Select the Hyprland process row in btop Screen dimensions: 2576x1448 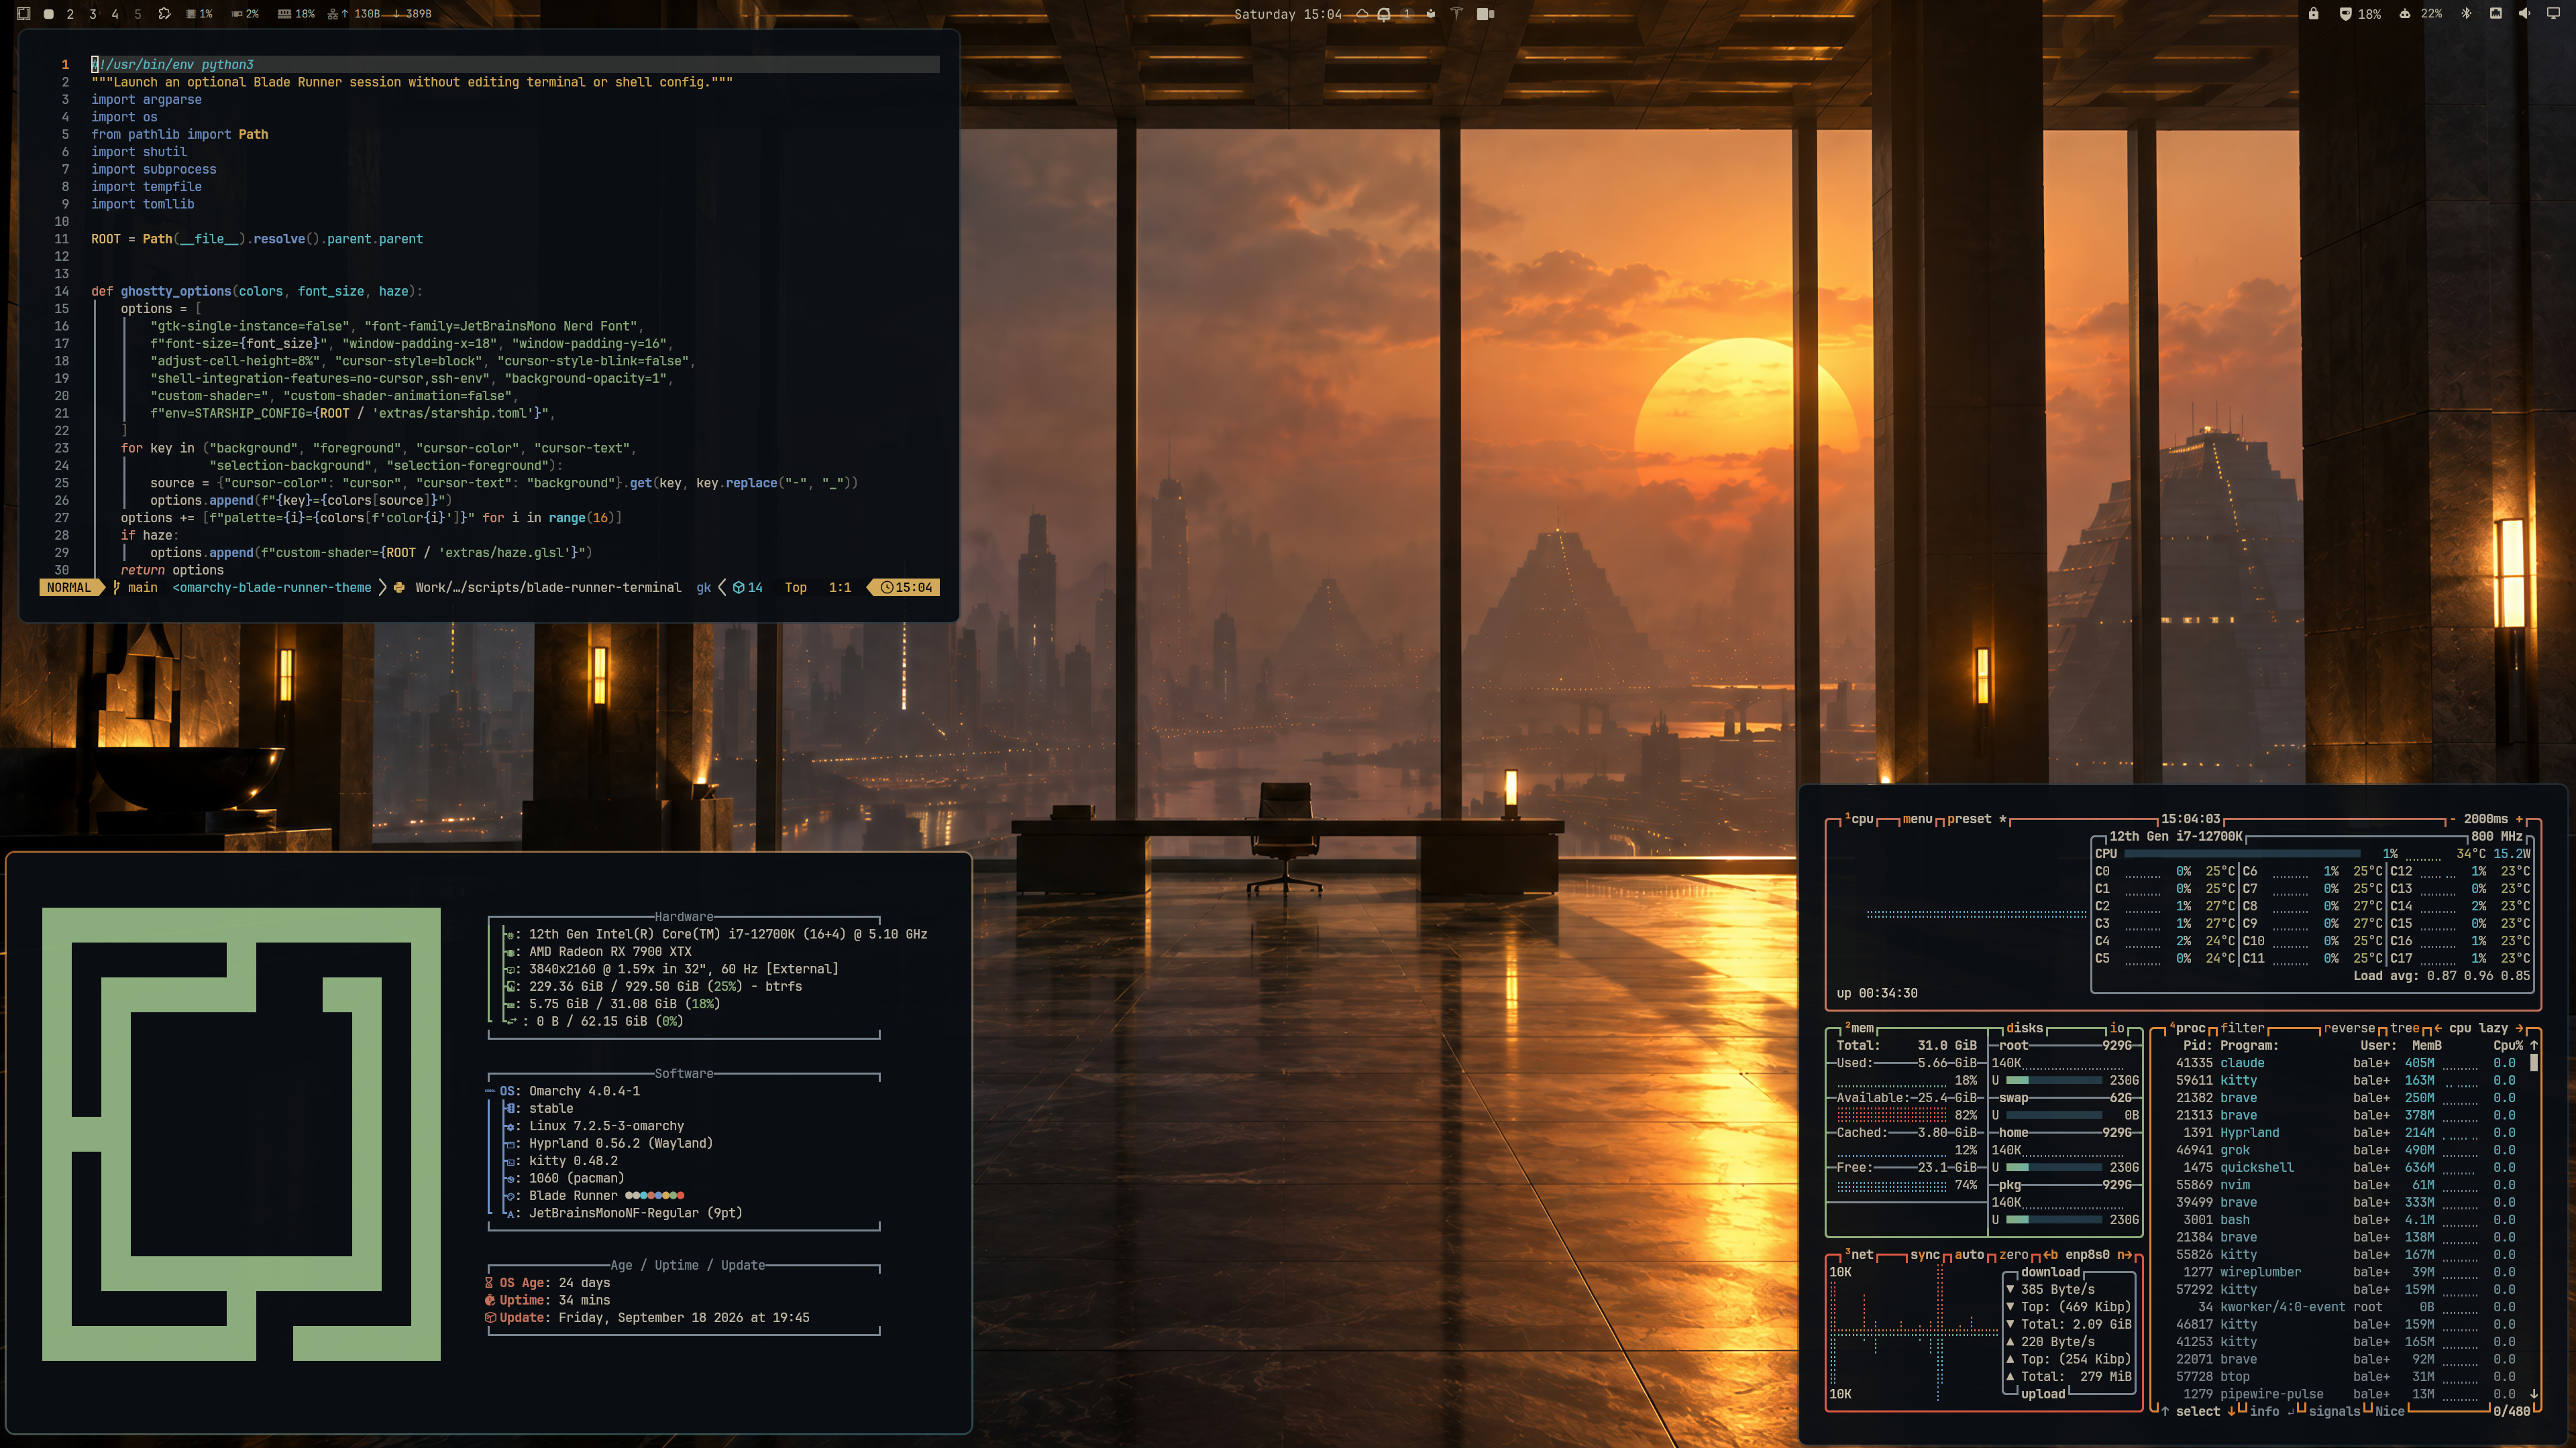(2345, 1133)
